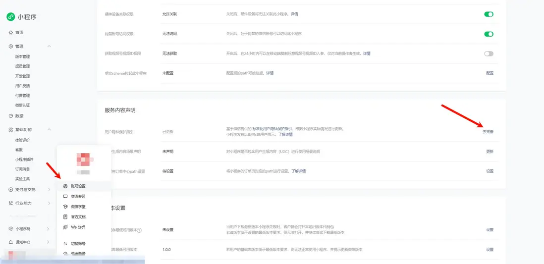
Task: Choose 微信学堂 from the popup menu
Action: click(x=85, y=207)
